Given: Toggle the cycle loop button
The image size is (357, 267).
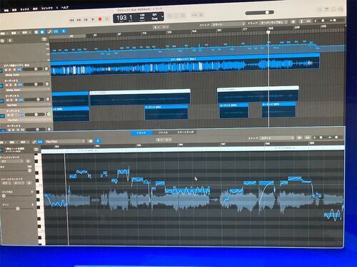Looking at the screenshot, I should point(107,19).
